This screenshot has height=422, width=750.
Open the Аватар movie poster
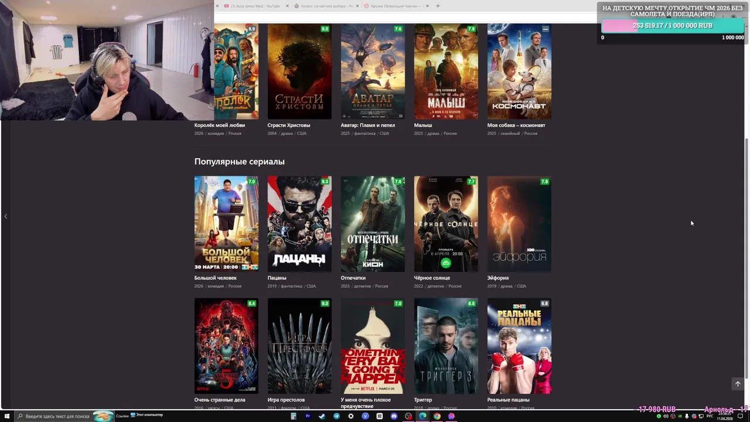[373, 72]
